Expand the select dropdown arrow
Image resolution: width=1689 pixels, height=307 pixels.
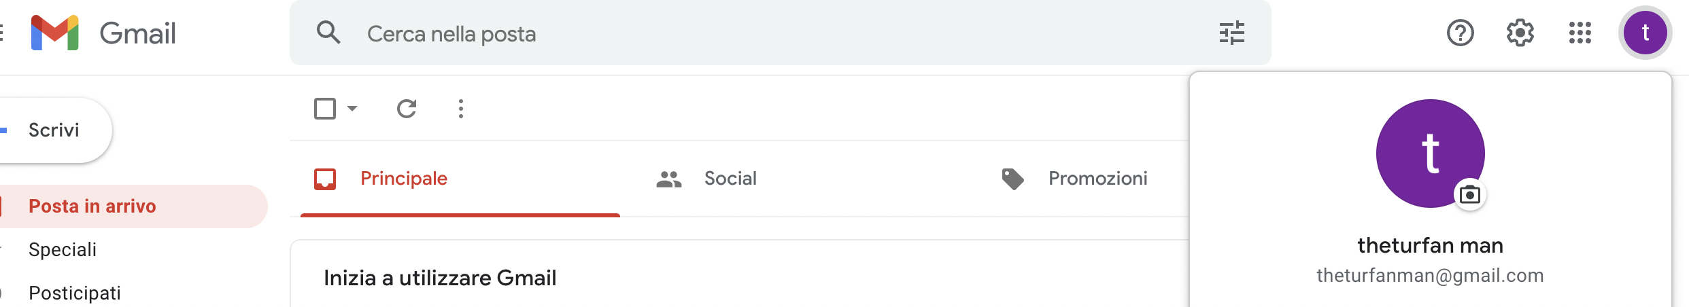[352, 109]
